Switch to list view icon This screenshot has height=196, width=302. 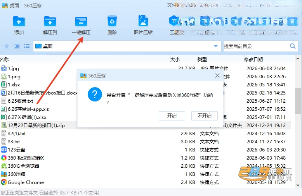point(27,46)
